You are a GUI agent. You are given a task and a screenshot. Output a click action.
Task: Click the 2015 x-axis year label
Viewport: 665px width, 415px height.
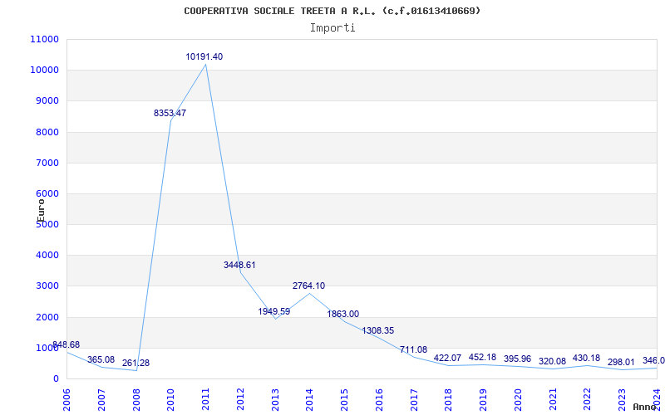pos(344,400)
